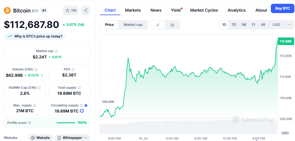The image size is (295, 141).
Task: Select the Price chart toggle
Action: (109, 25)
